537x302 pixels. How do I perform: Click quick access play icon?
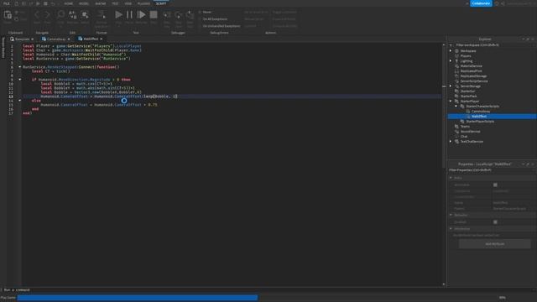coord(38,3)
